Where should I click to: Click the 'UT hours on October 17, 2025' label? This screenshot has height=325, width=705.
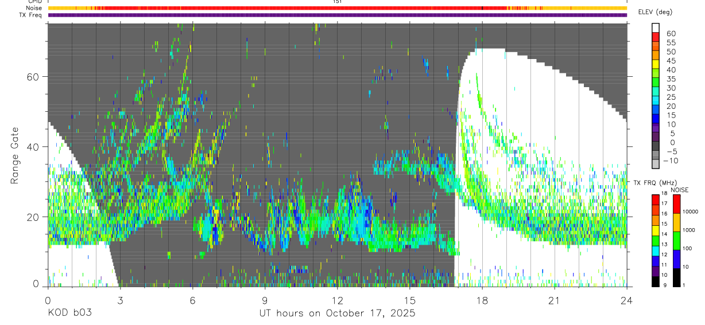pos(336,314)
